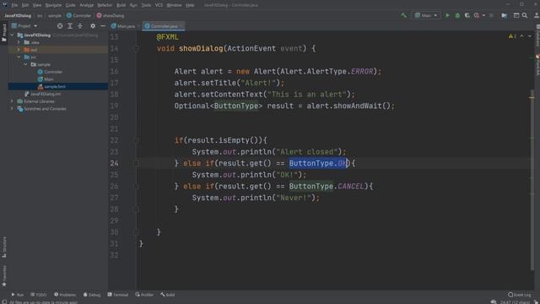Select Controller file in project tree
The width and height of the screenshot is (540, 304).
pyautogui.click(x=50, y=72)
